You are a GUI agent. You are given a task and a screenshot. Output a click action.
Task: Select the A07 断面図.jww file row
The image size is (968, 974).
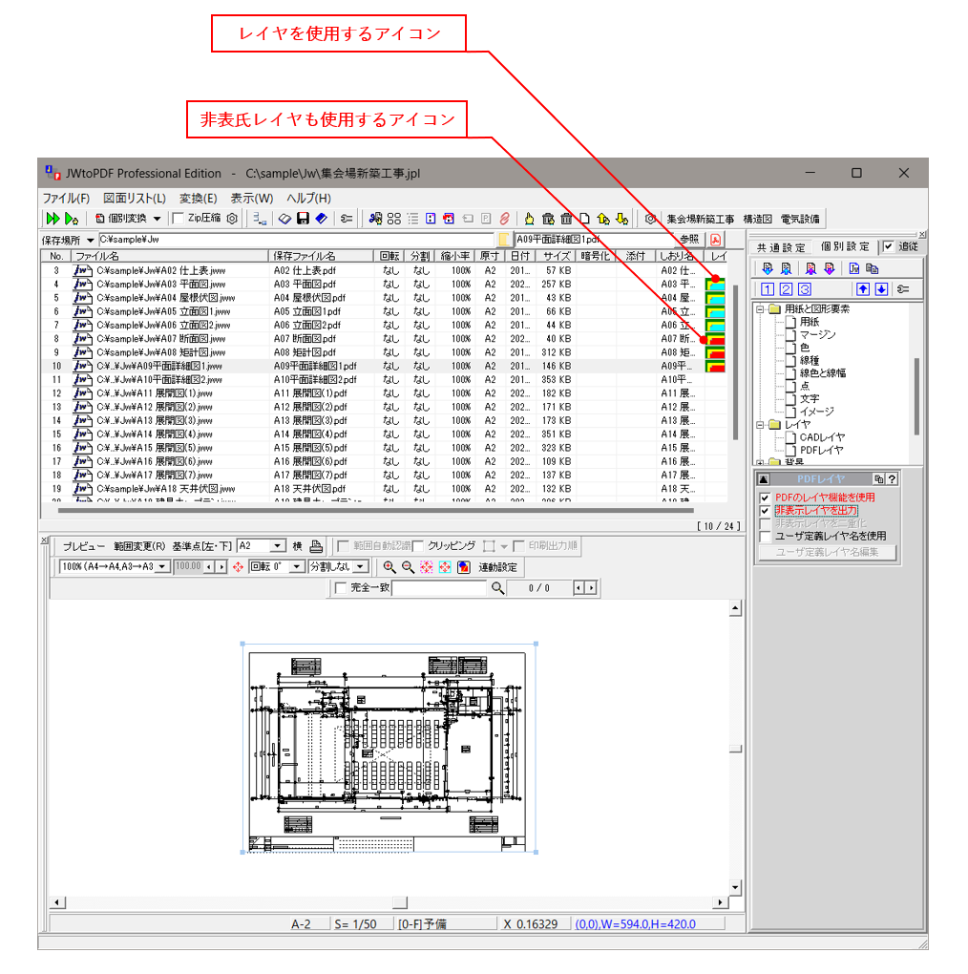coord(162,338)
